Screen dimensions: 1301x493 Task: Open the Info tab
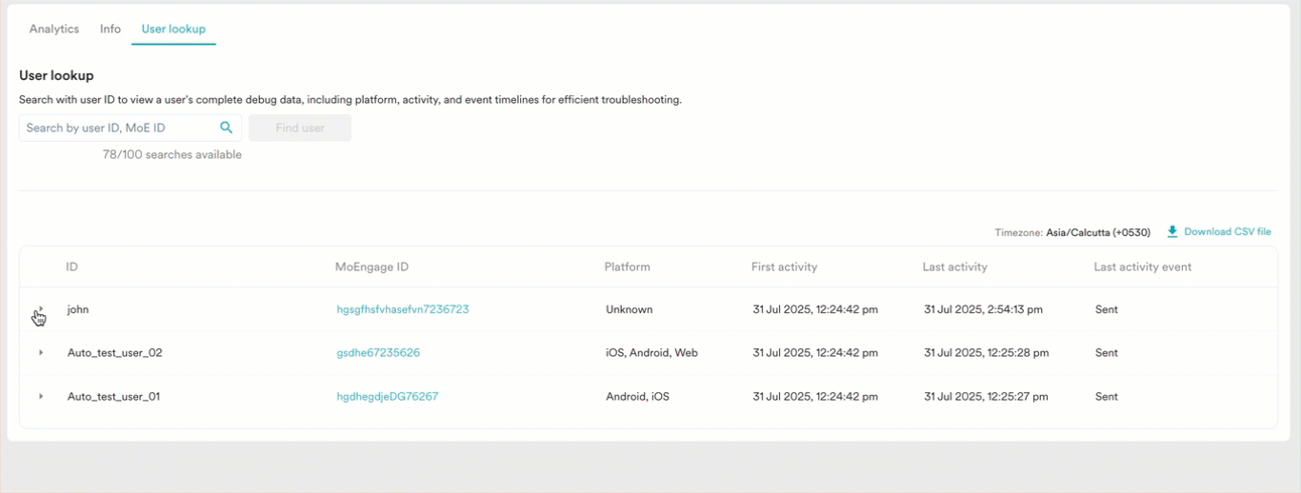110,29
